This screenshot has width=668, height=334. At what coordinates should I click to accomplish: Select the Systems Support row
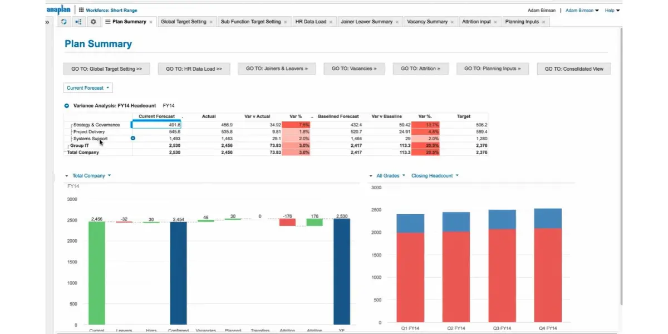point(276,139)
